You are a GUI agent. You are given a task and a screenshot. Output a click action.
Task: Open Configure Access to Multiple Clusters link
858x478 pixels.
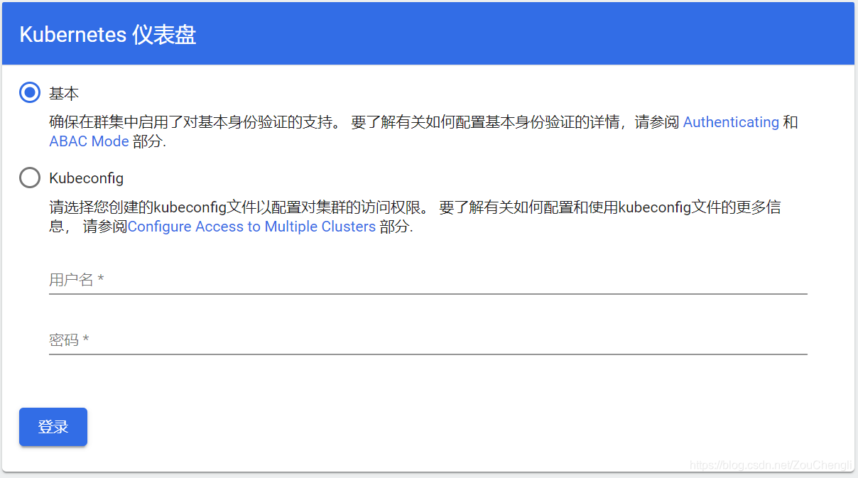(x=251, y=227)
